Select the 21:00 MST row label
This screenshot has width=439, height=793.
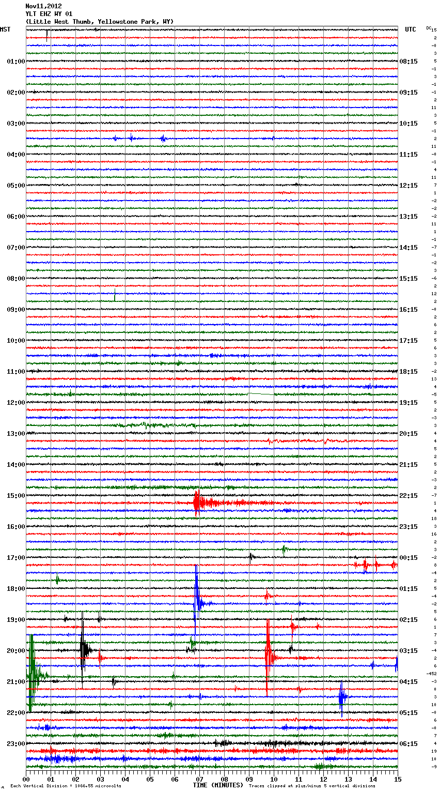pos(15,682)
